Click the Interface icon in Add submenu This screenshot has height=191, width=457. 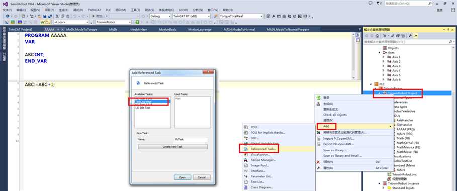(245, 171)
